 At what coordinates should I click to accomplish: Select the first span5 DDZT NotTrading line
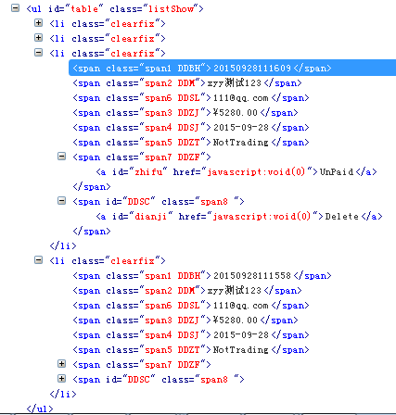pos(191,142)
